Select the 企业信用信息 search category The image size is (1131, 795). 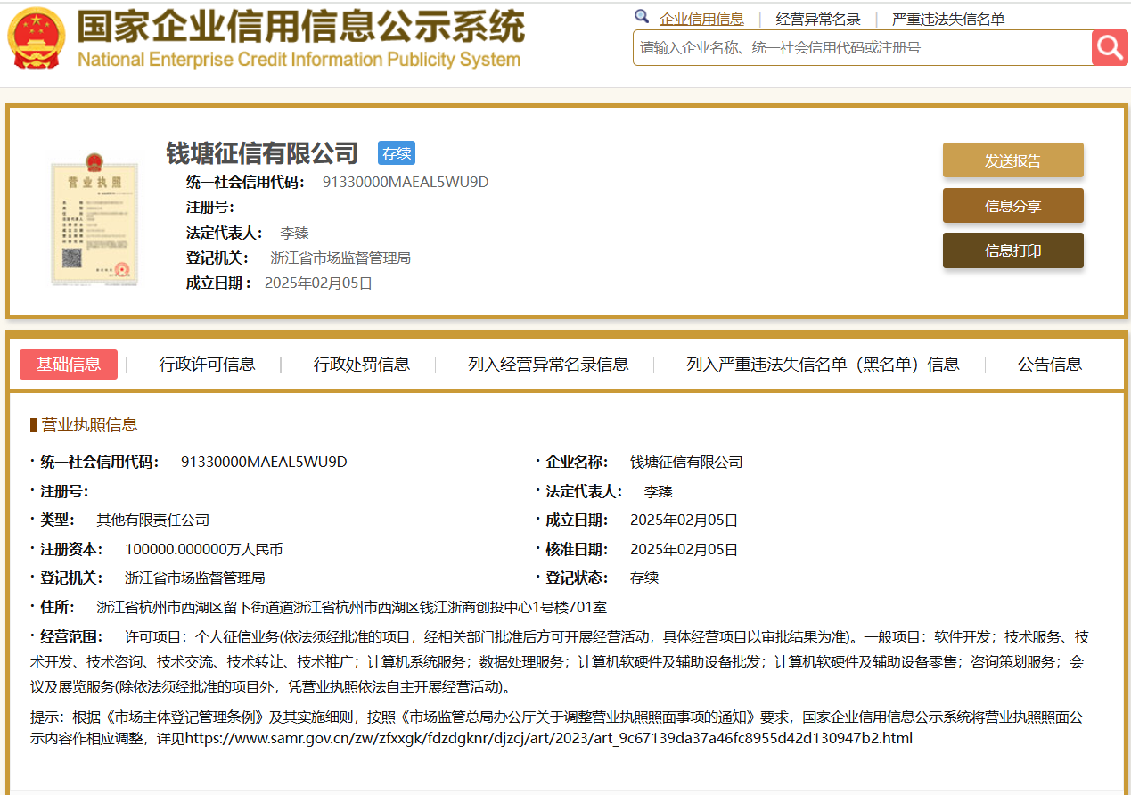tap(701, 19)
